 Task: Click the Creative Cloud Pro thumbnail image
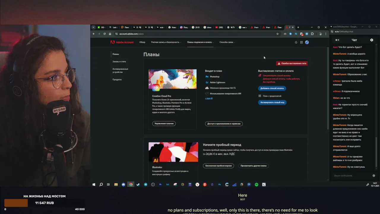172,79
